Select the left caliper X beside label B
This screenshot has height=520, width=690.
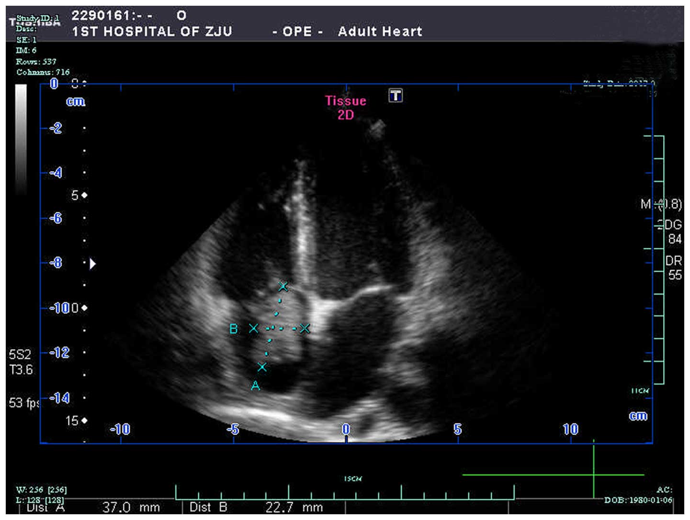(253, 328)
